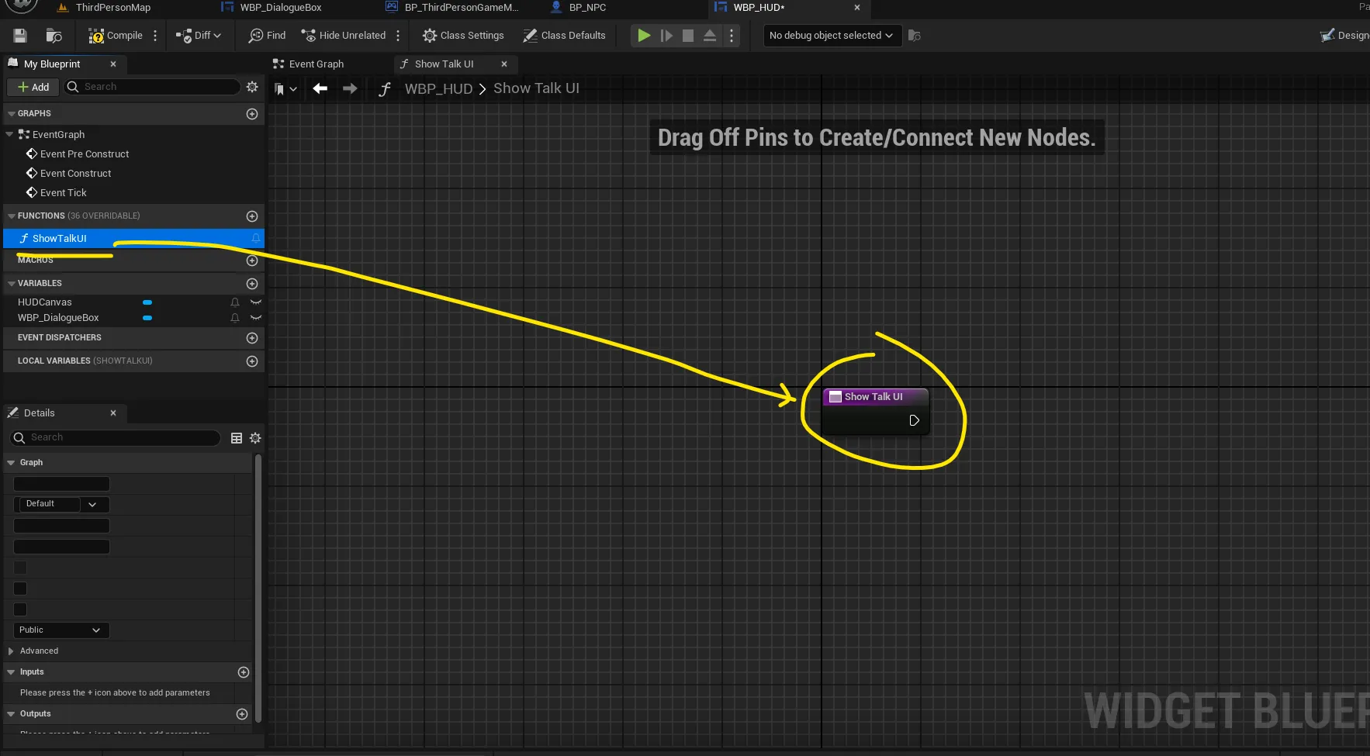
Task: Open Details property matrix icon
Action: 237,438
